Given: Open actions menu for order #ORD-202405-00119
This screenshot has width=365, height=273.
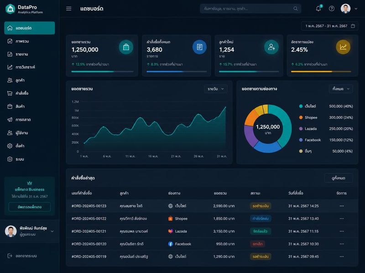Looking at the screenshot, I should click(341, 257).
